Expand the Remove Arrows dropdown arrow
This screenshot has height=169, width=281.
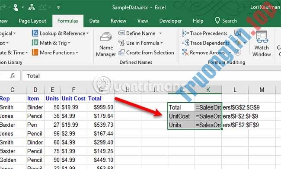[230, 53]
